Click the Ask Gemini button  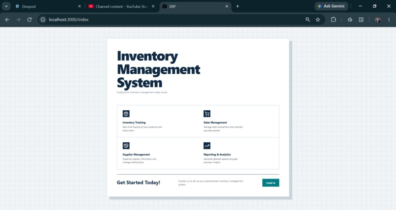(x=331, y=6)
